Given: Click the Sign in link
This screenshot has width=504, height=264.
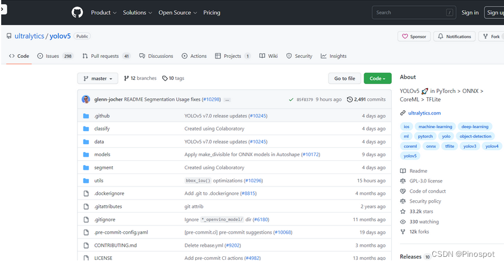Looking at the screenshot, I should [470, 13].
